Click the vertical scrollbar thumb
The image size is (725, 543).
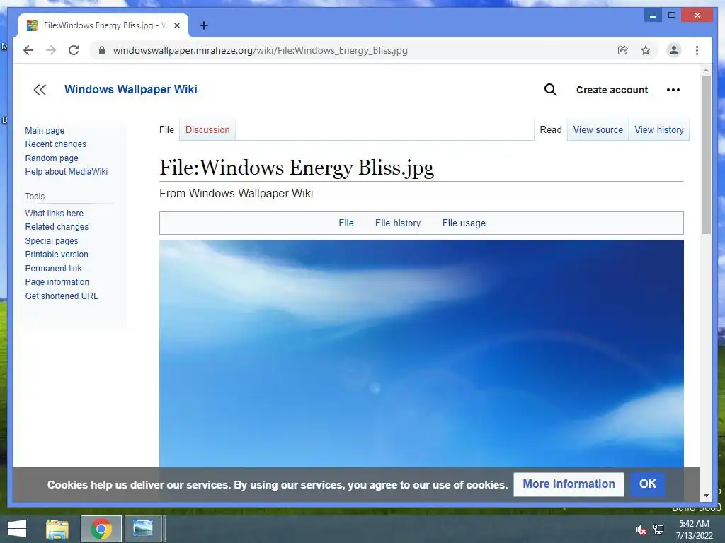706,155
